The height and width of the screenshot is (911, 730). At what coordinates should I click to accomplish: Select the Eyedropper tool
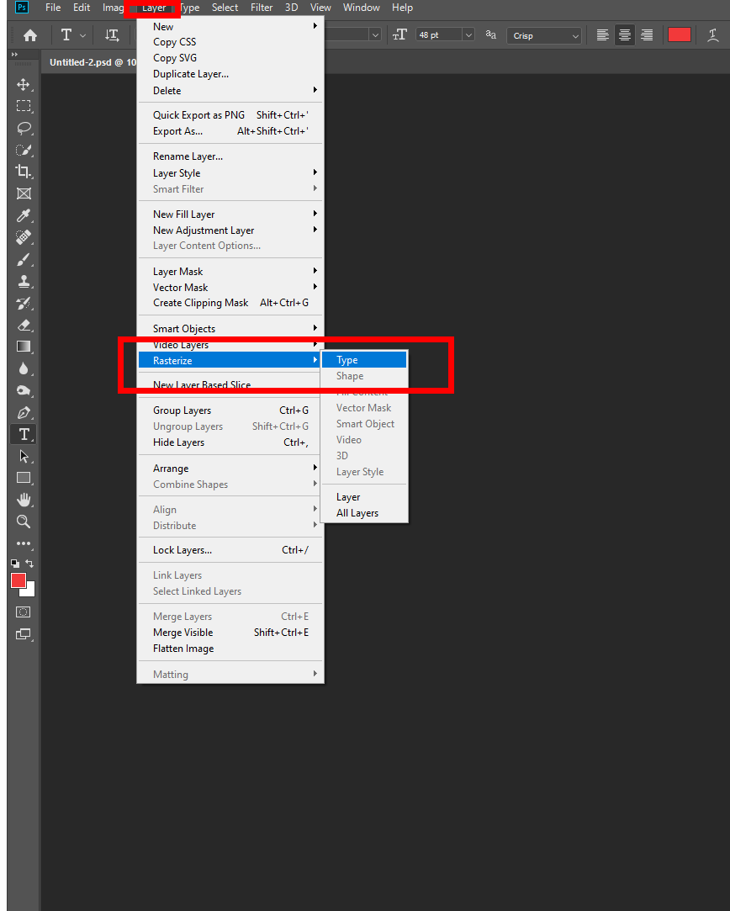(24, 215)
